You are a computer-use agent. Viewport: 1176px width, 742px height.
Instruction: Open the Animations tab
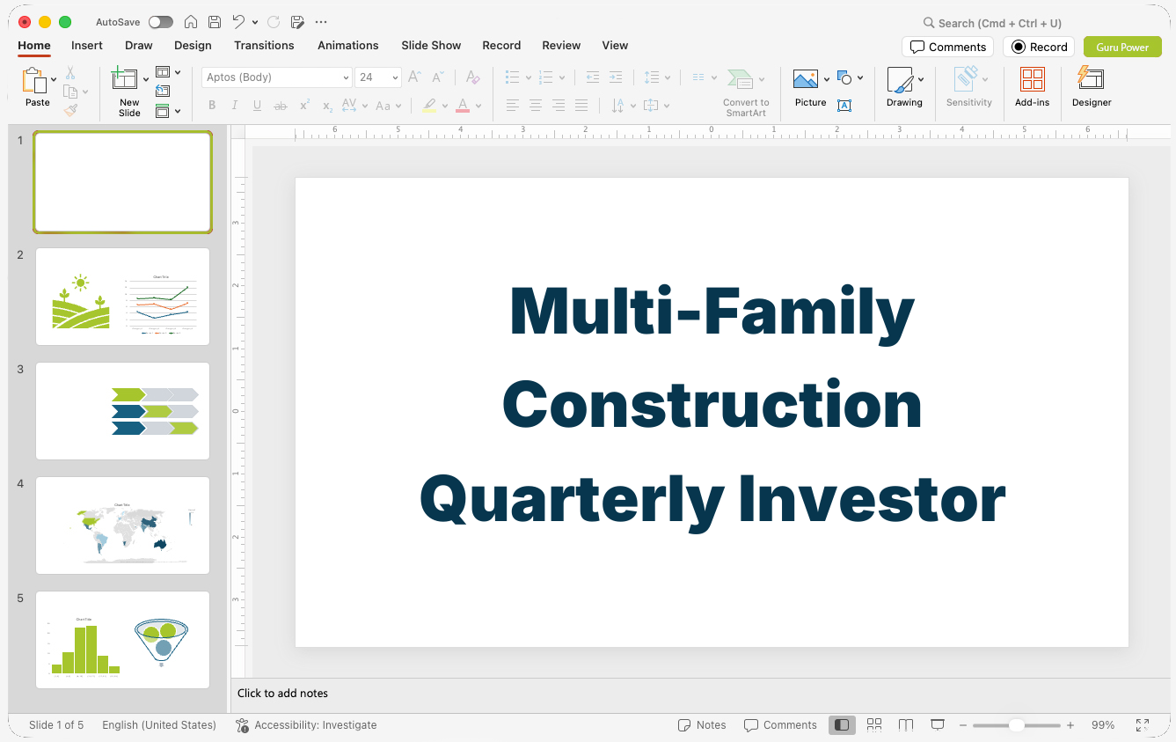pos(348,46)
